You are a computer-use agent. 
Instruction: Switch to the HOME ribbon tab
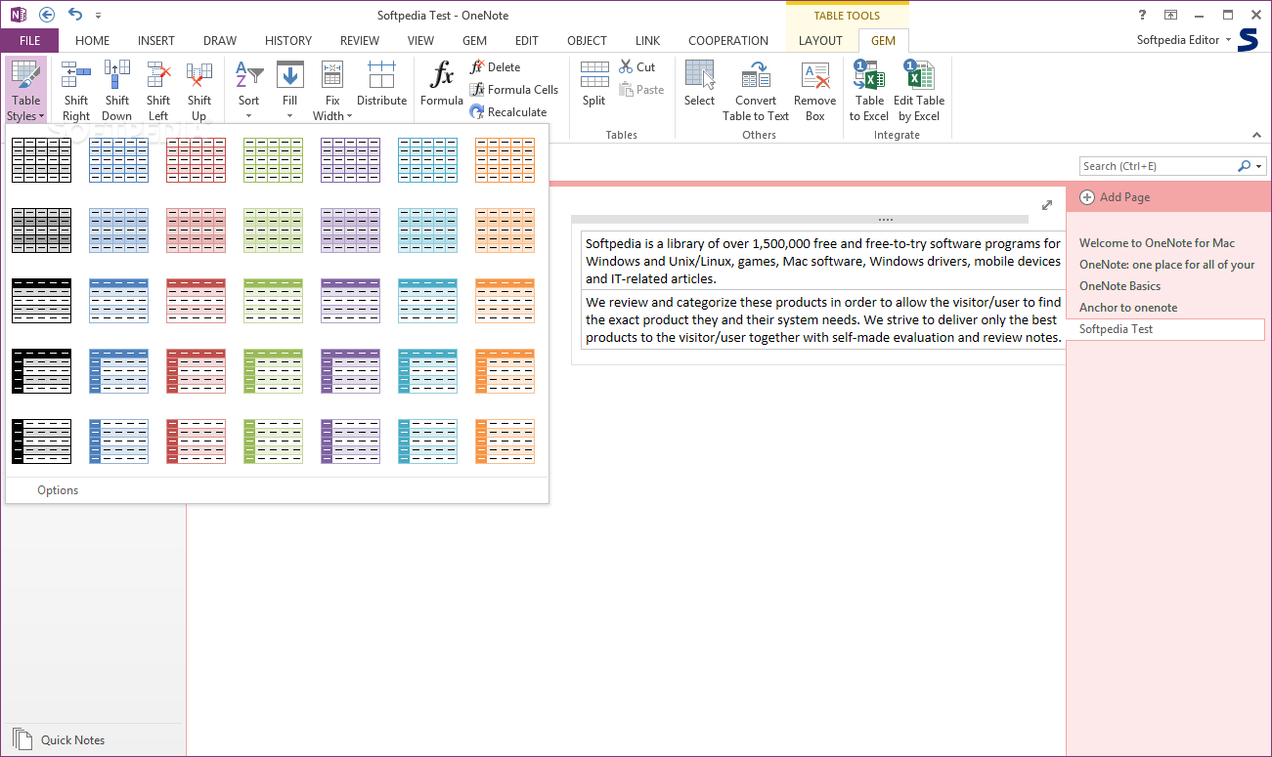click(x=93, y=41)
